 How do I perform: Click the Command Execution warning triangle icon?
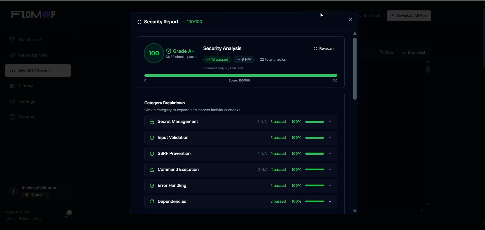click(x=152, y=170)
